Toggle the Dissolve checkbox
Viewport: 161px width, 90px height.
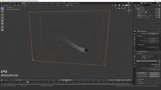(x=139, y=45)
